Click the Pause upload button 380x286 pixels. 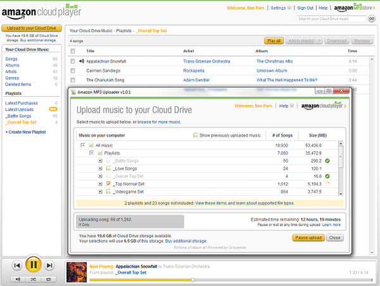308,237
